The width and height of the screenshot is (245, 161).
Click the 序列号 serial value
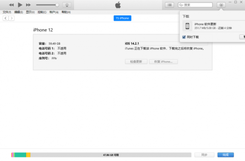pos(54,58)
